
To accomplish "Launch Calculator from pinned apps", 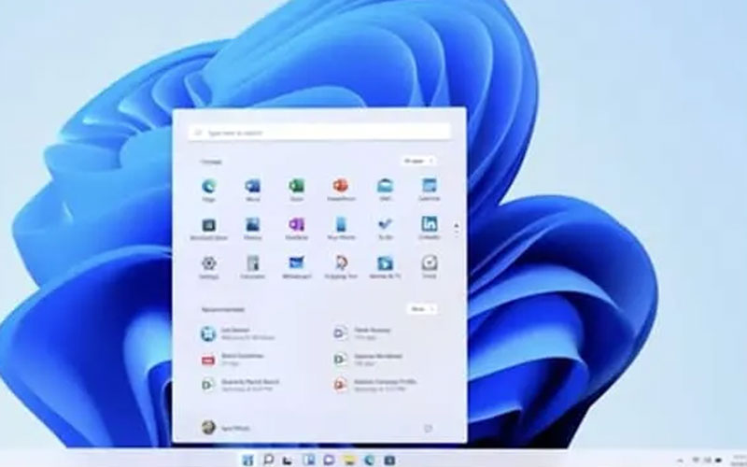I will tap(252, 267).
